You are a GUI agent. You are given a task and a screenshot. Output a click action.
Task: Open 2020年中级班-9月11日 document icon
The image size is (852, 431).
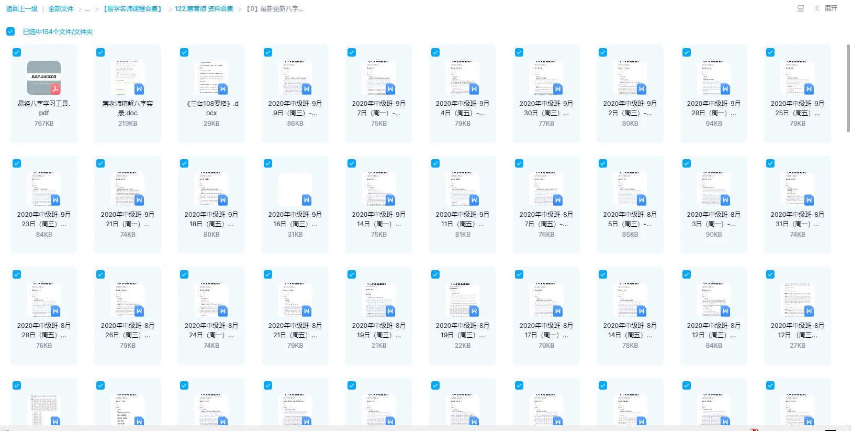click(x=463, y=189)
